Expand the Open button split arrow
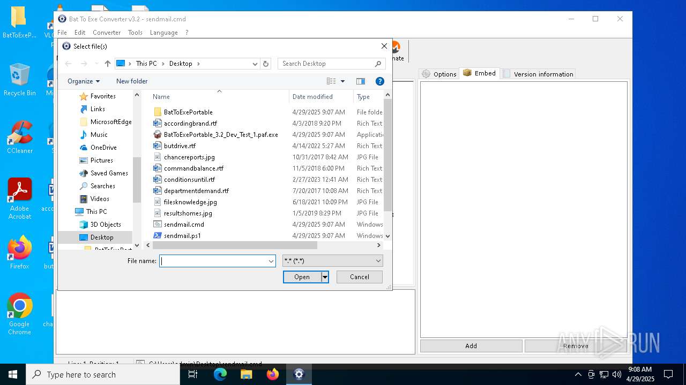Image resolution: width=686 pixels, height=385 pixels. click(x=324, y=277)
